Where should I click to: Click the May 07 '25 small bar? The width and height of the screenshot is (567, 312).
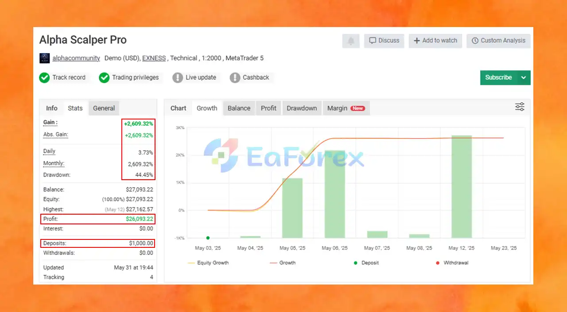coord(377,235)
